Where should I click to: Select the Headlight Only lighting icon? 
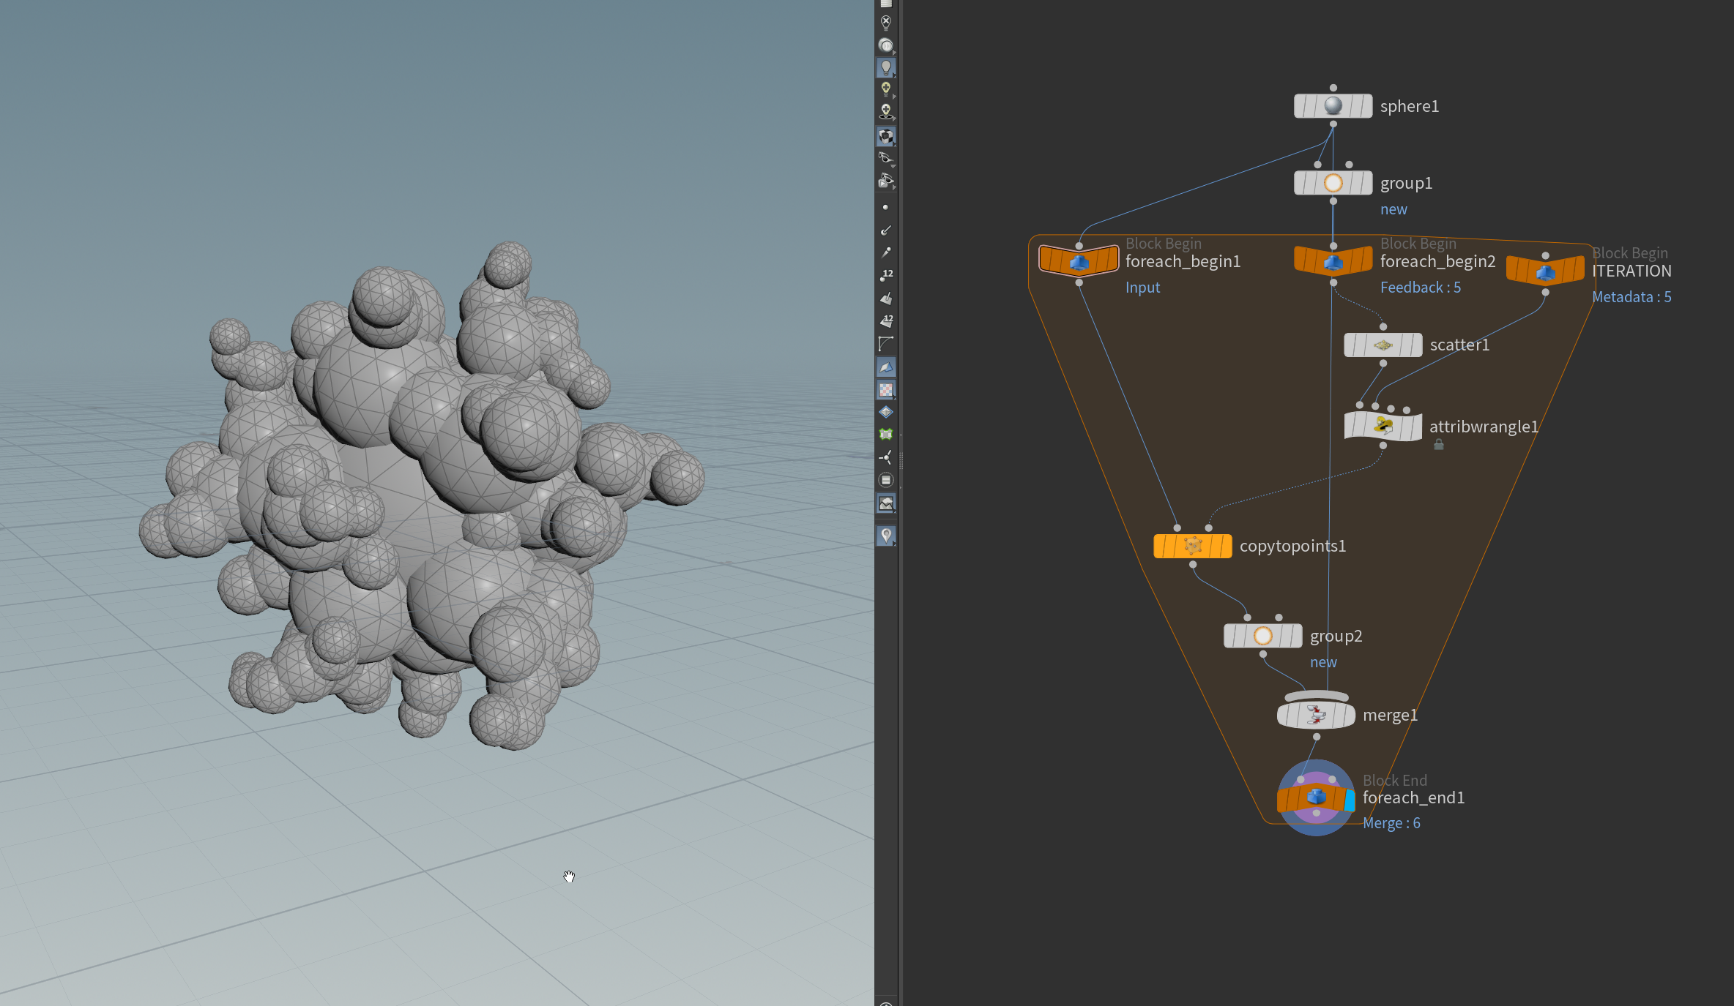coord(886,45)
